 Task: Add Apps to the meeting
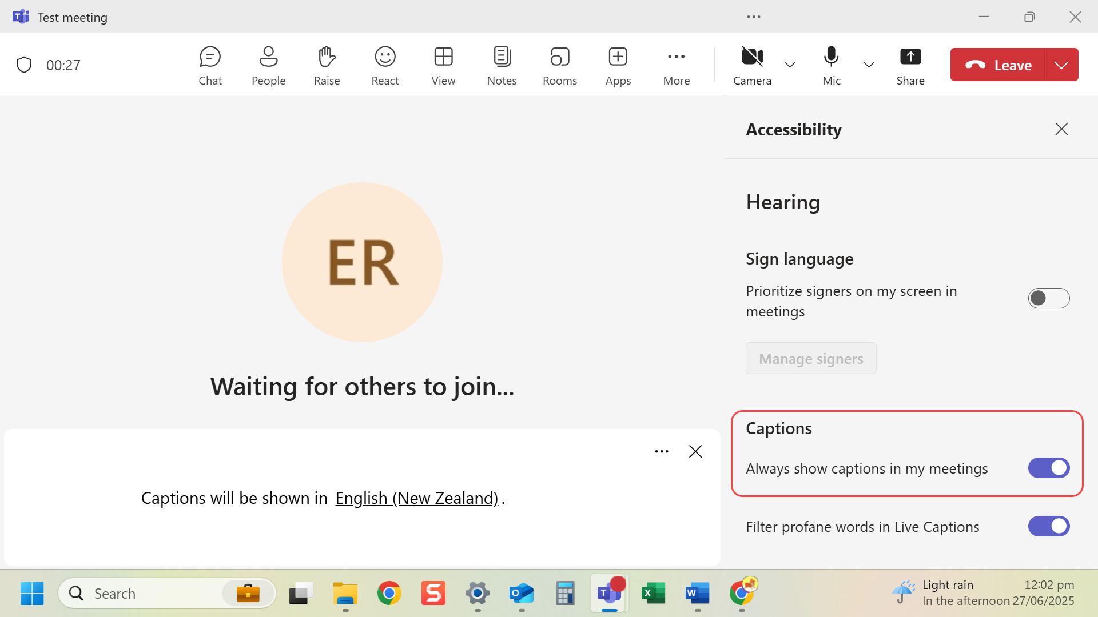pos(618,66)
